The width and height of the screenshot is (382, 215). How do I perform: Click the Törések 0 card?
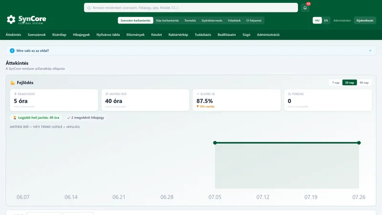(328, 100)
